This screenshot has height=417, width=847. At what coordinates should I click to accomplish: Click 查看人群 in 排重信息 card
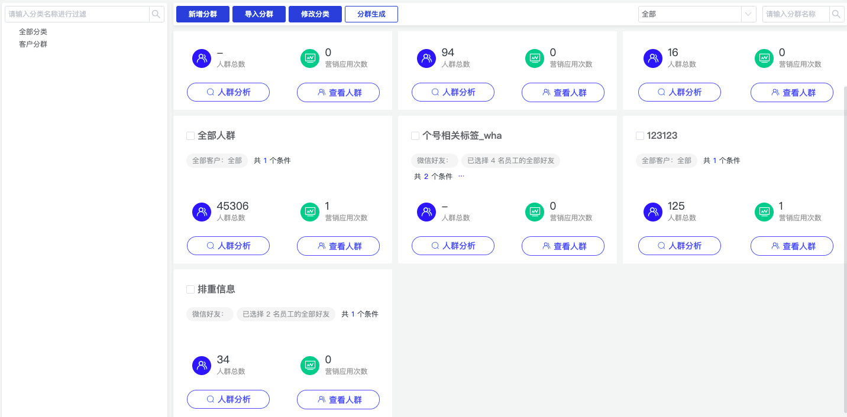pos(338,399)
